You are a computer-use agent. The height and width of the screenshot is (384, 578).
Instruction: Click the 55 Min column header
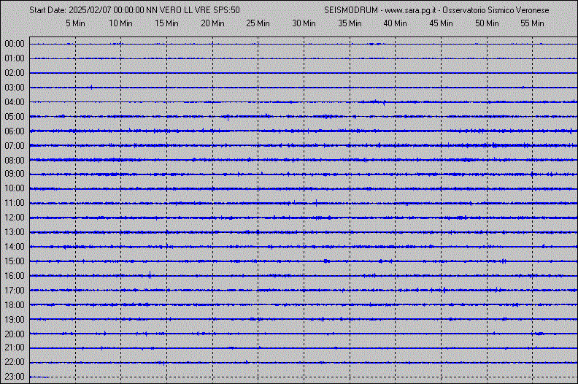coord(532,23)
